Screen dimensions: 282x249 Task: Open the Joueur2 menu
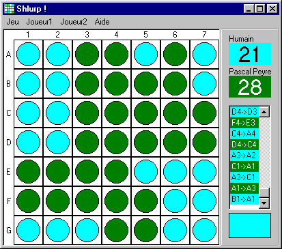pyautogui.click(x=74, y=22)
